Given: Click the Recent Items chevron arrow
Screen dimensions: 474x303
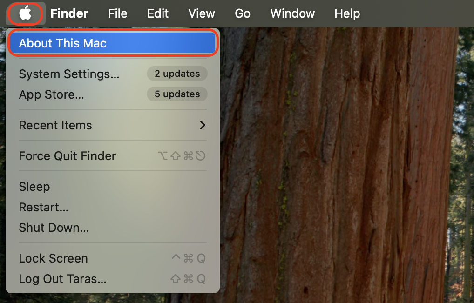Looking at the screenshot, I should pos(202,125).
